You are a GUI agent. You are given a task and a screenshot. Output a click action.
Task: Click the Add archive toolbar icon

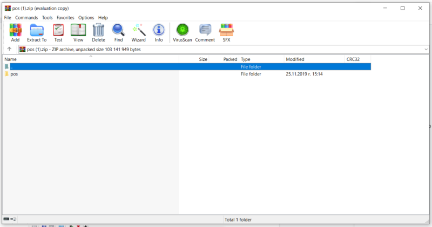point(15,32)
